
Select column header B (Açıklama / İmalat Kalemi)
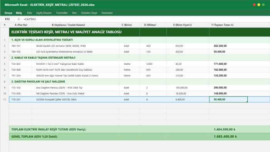(68, 25)
